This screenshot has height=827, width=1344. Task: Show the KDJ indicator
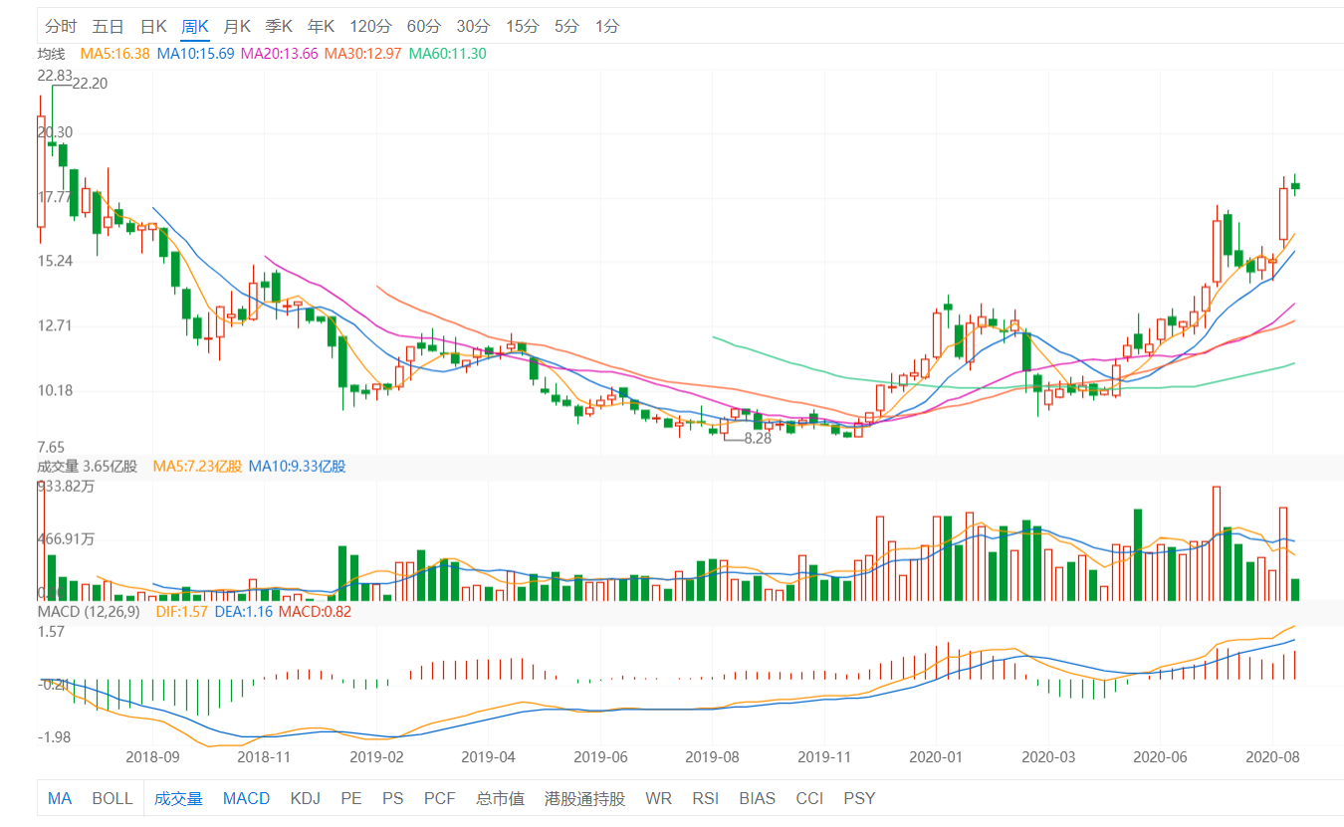(x=306, y=798)
